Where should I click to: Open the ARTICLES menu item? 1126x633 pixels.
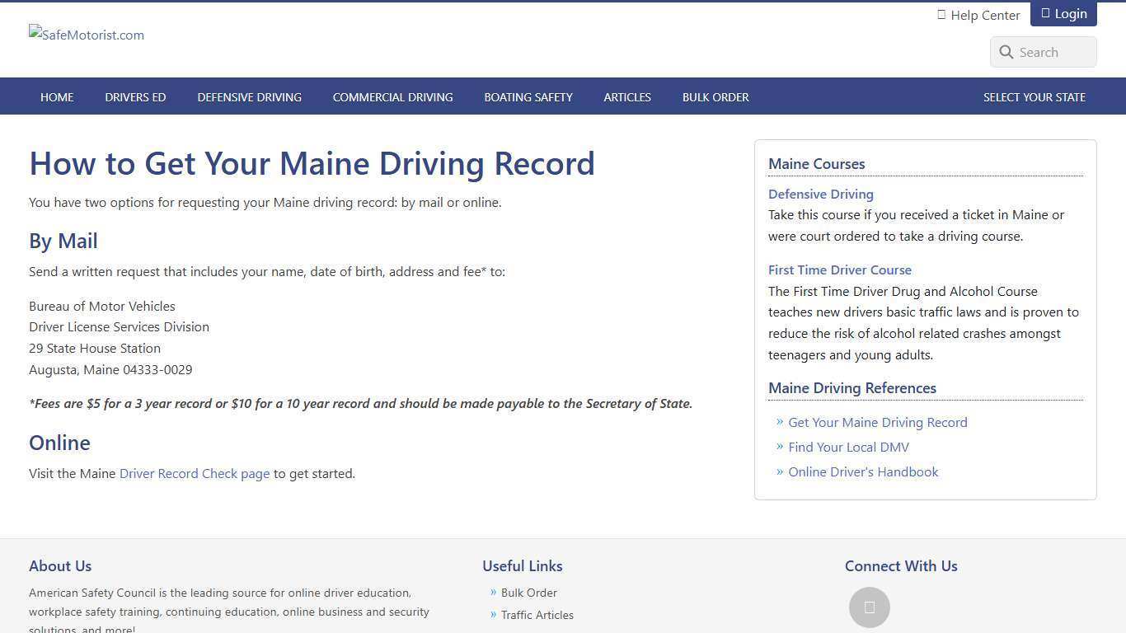pos(627,96)
